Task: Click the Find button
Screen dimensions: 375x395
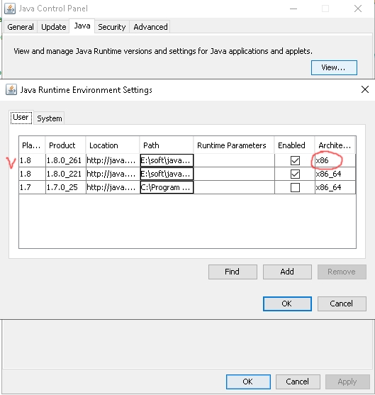Action: pos(233,272)
